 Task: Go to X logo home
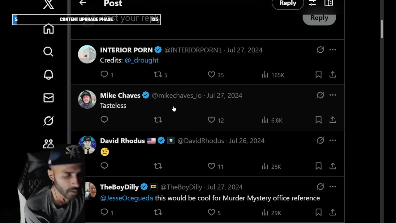point(49,4)
